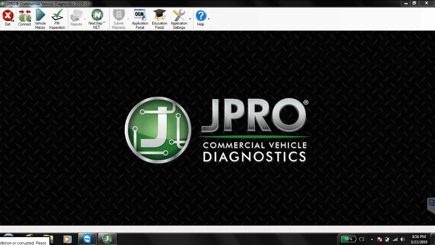The height and width of the screenshot is (245, 435).
Task: Click the blue Help question mark
Action: point(201,18)
